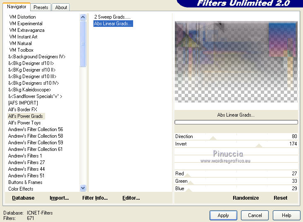This screenshot has height=222, width=303.
Task: Select Alf's Border FX category
Action: click(22, 110)
